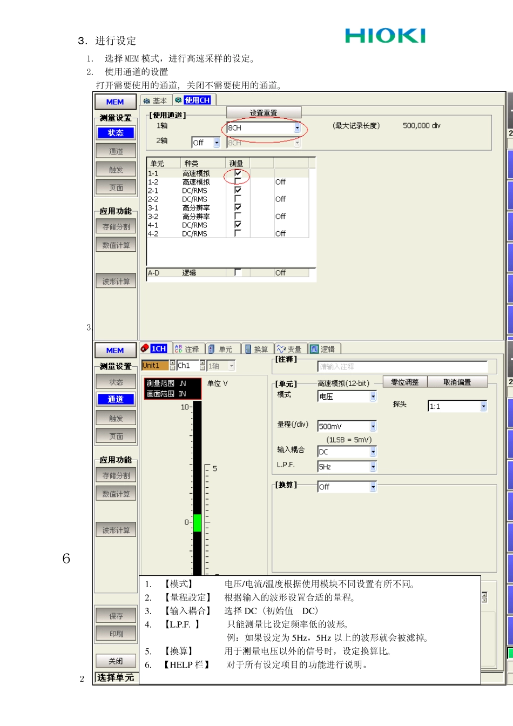The width and height of the screenshot is (513, 726).
Task: Open the L.P.F. 5Hz dropdown
Action: point(373,467)
